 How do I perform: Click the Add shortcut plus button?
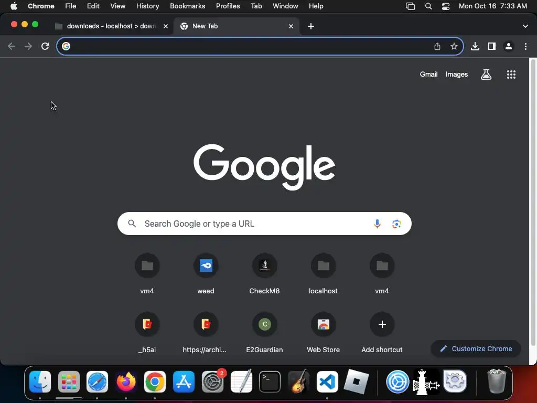(x=382, y=324)
